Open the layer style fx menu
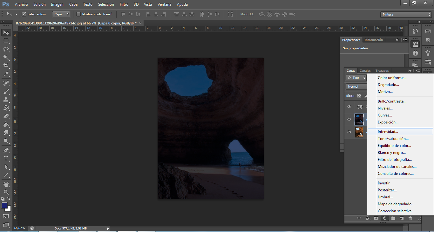The width and height of the screenshot is (434, 232). tap(368, 218)
